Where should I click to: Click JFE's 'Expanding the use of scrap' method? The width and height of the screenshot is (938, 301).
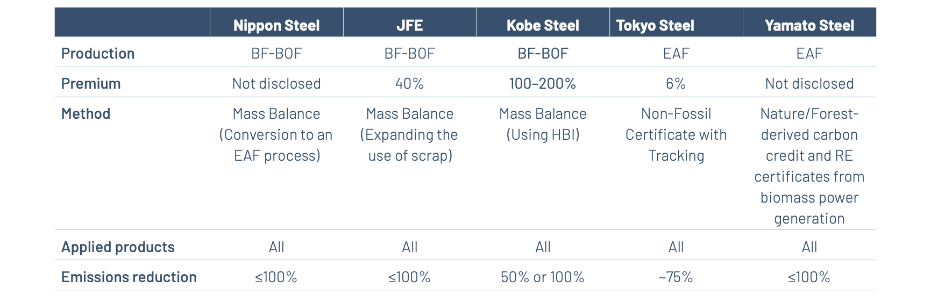click(x=409, y=134)
